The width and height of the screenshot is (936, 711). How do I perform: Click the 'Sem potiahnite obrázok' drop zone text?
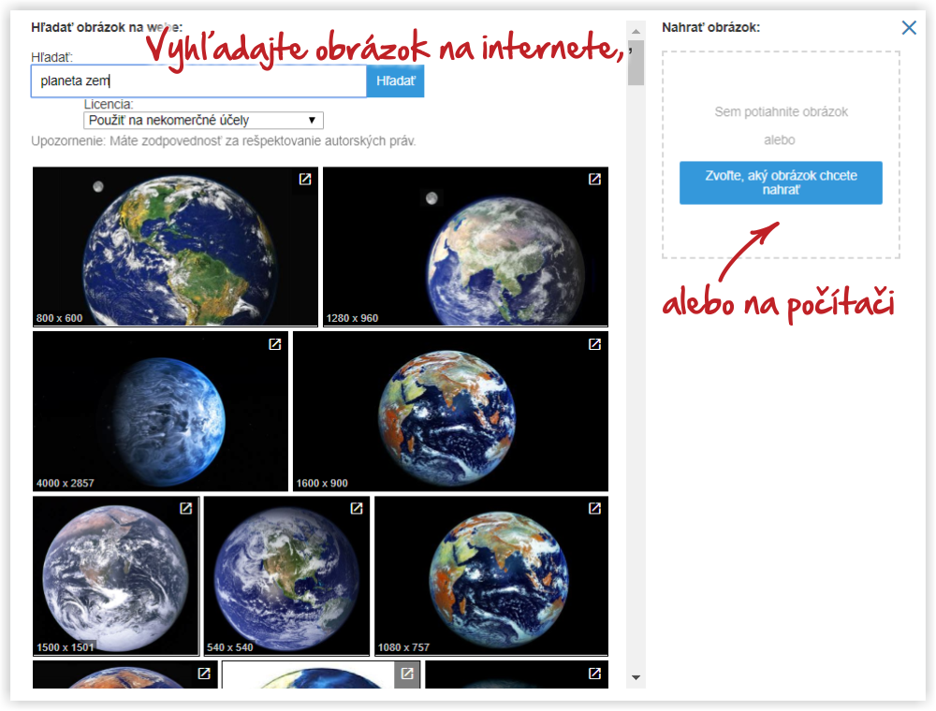(x=781, y=112)
